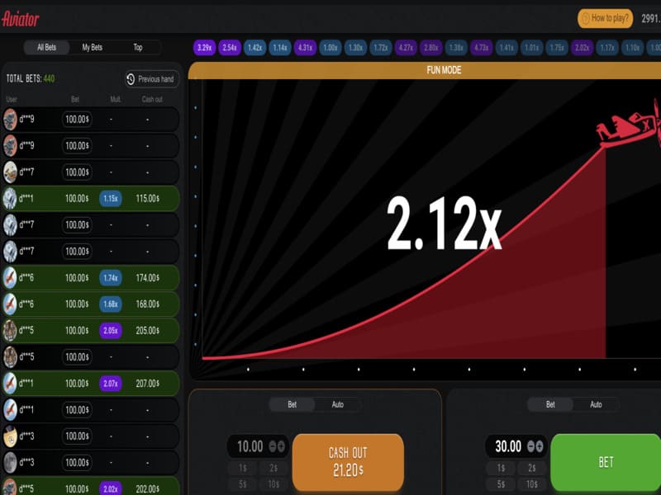Open the How to play? help
The width and height of the screenshot is (661, 495).
(606, 18)
